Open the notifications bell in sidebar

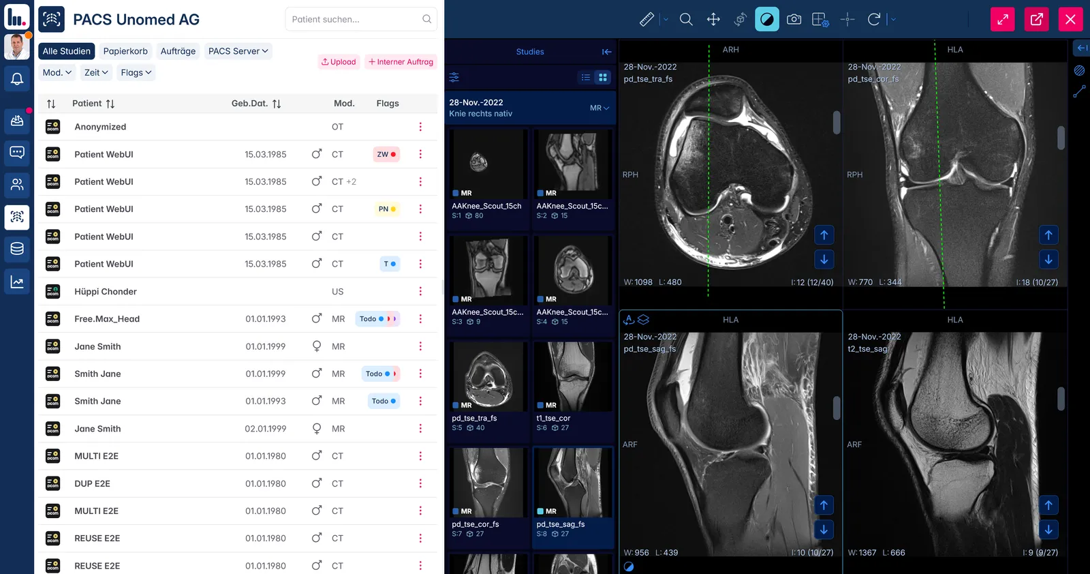[17, 79]
